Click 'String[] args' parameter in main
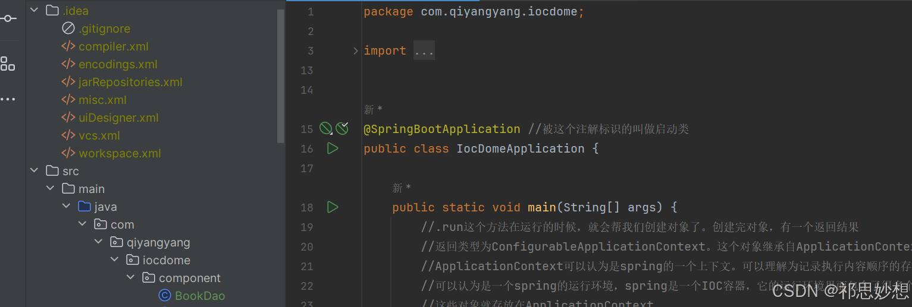 click(x=610, y=207)
